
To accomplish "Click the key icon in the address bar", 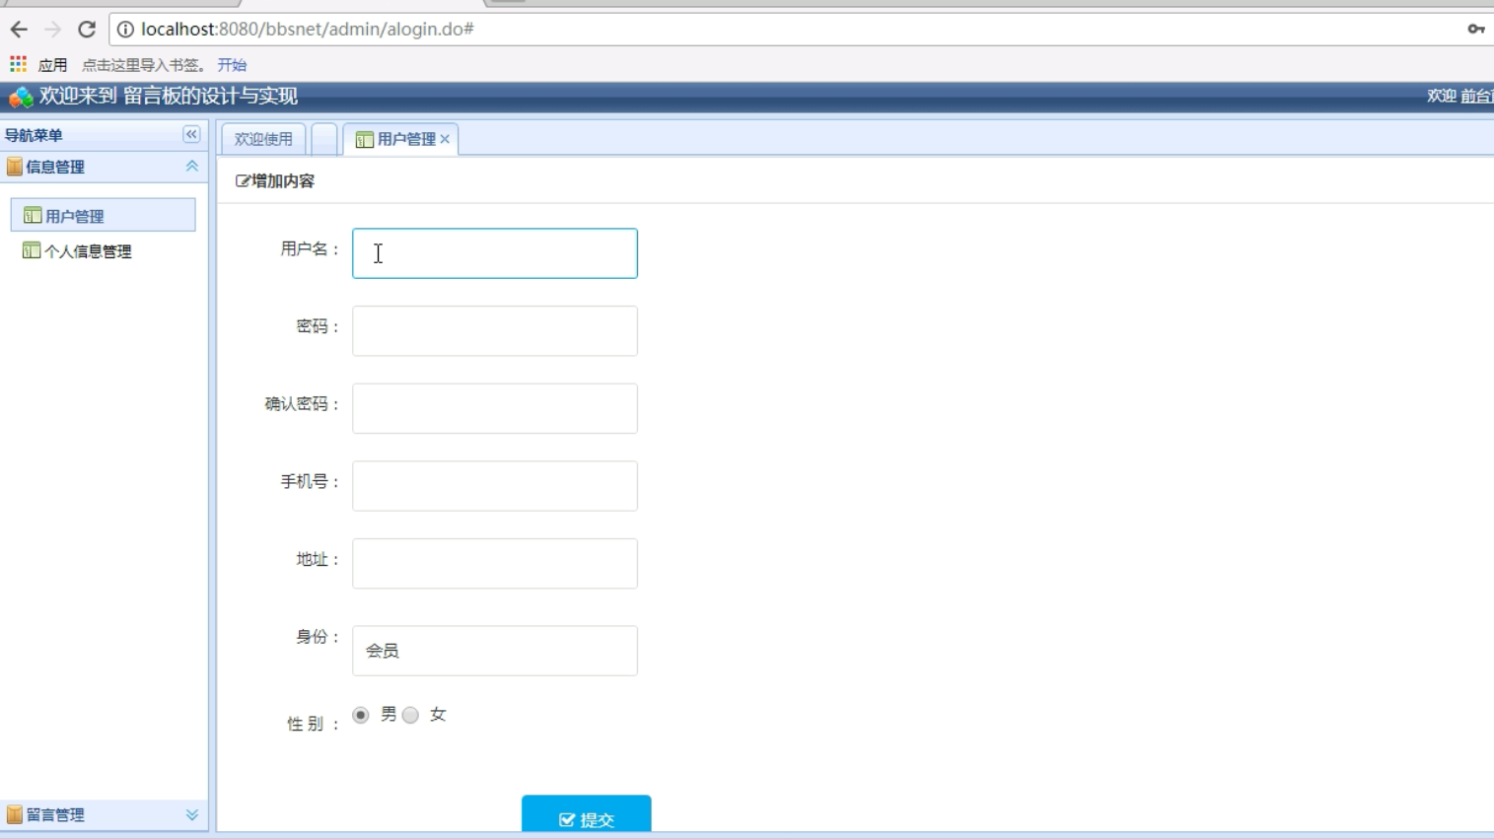I will 1476,31.
